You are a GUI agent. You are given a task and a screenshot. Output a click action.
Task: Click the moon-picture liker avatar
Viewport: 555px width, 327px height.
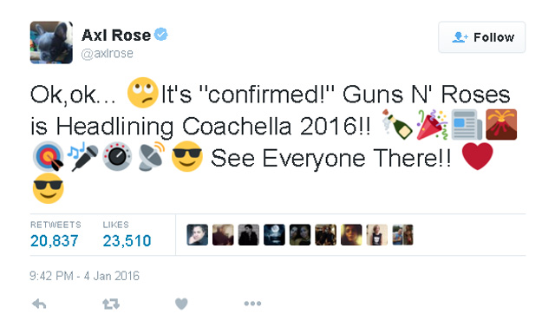(x=274, y=235)
